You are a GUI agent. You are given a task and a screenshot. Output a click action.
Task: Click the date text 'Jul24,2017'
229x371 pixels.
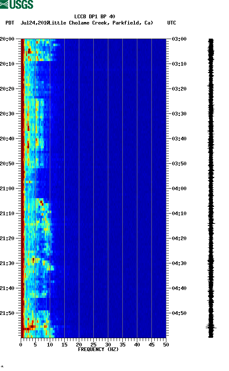pos(35,23)
